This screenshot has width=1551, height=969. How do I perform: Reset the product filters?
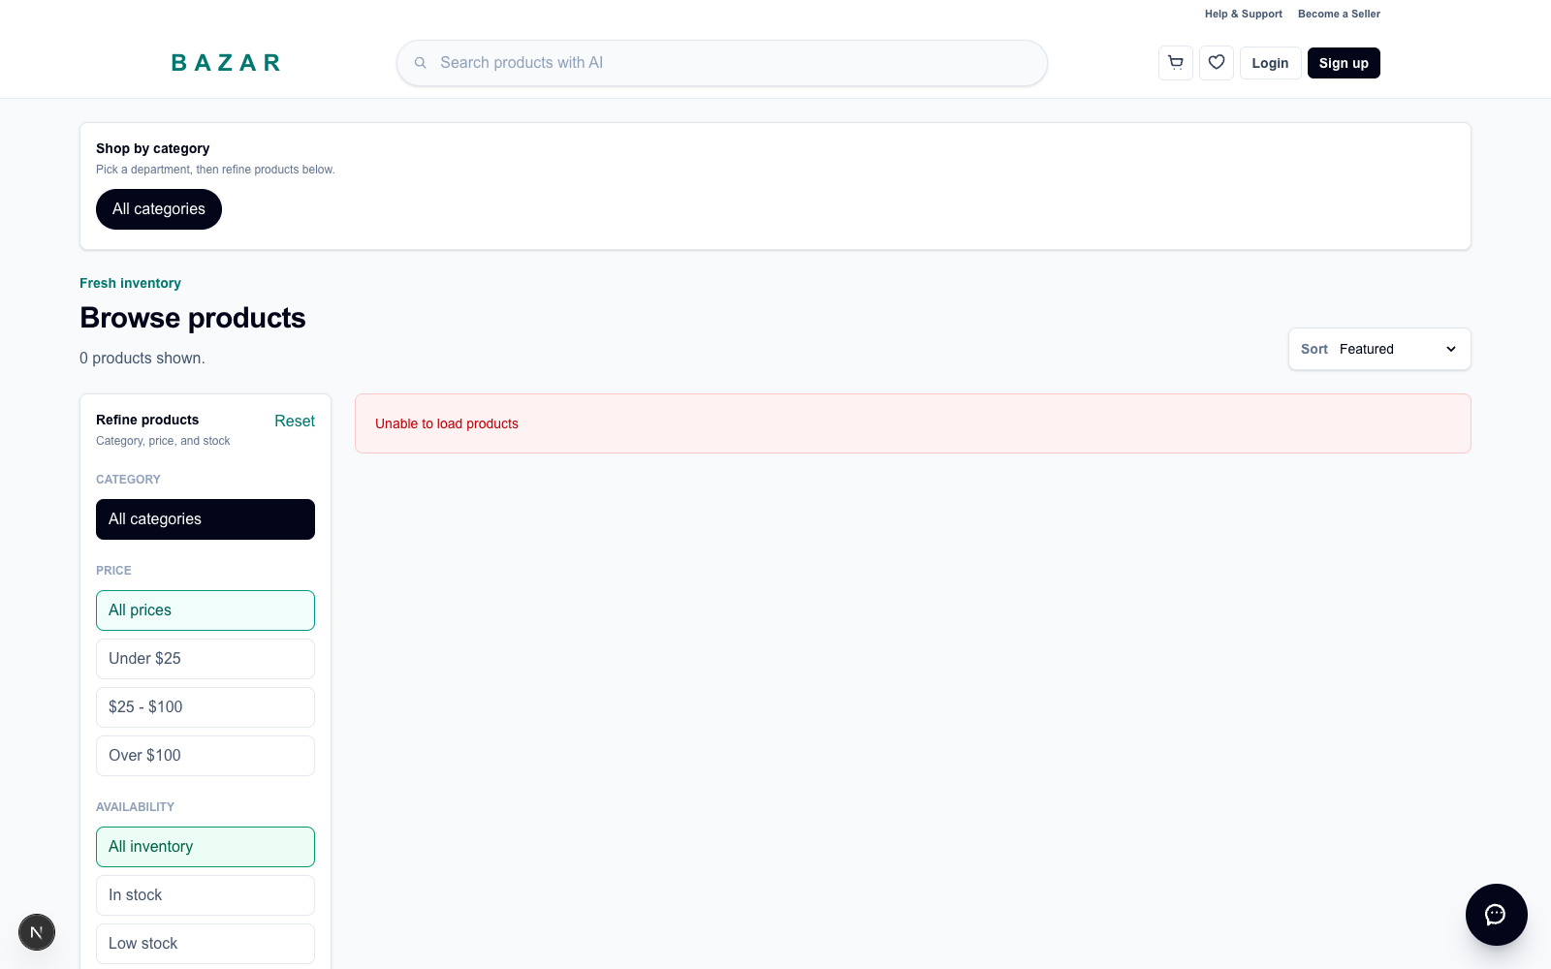point(295,421)
